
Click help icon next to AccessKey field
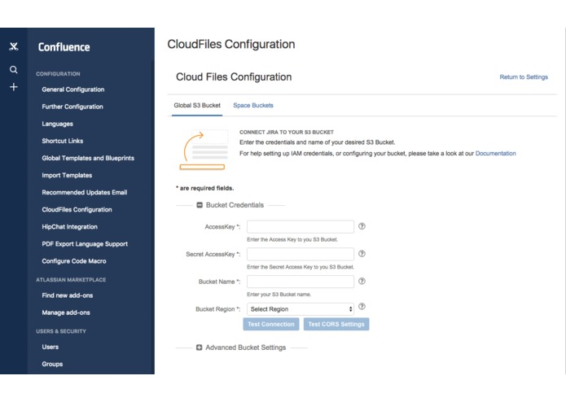tap(362, 226)
